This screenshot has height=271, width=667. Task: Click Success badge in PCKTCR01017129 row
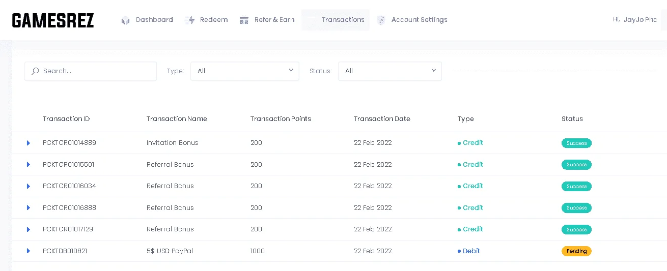tap(576, 230)
